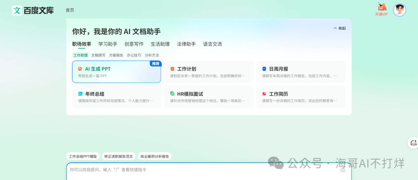Switch to the 创意写作 tab
Image resolution: width=418 pixels, height=180 pixels.
point(134,44)
